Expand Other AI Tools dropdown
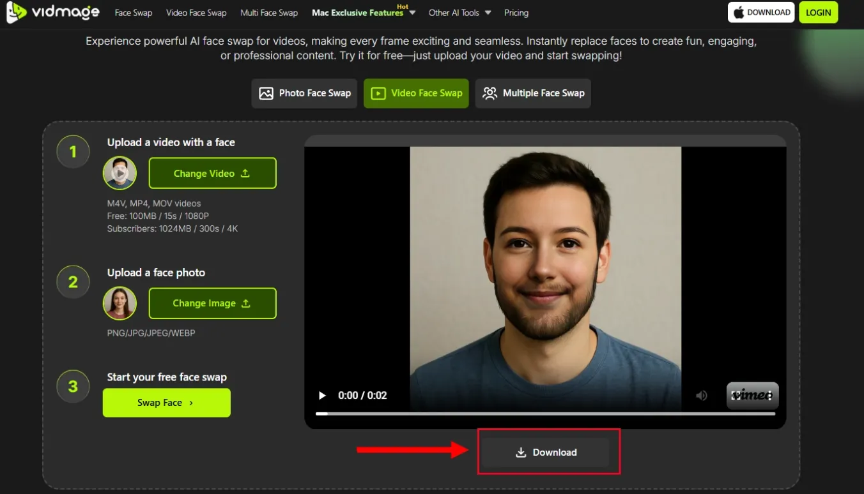 point(459,13)
